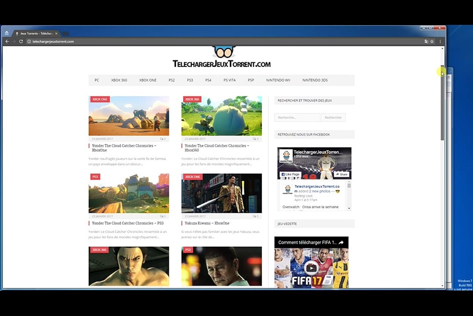This screenshot has height=316, width=473.
Task: Click the XBOX ONE tag on Yonder post
Action: [100, 99]
